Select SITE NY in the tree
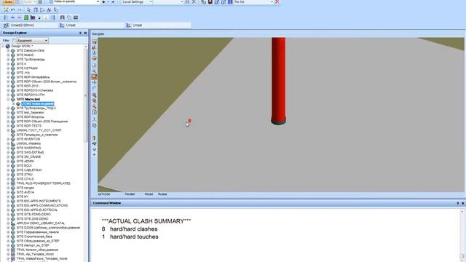Viewport: 466px width, 262px height. click(23, 196)
